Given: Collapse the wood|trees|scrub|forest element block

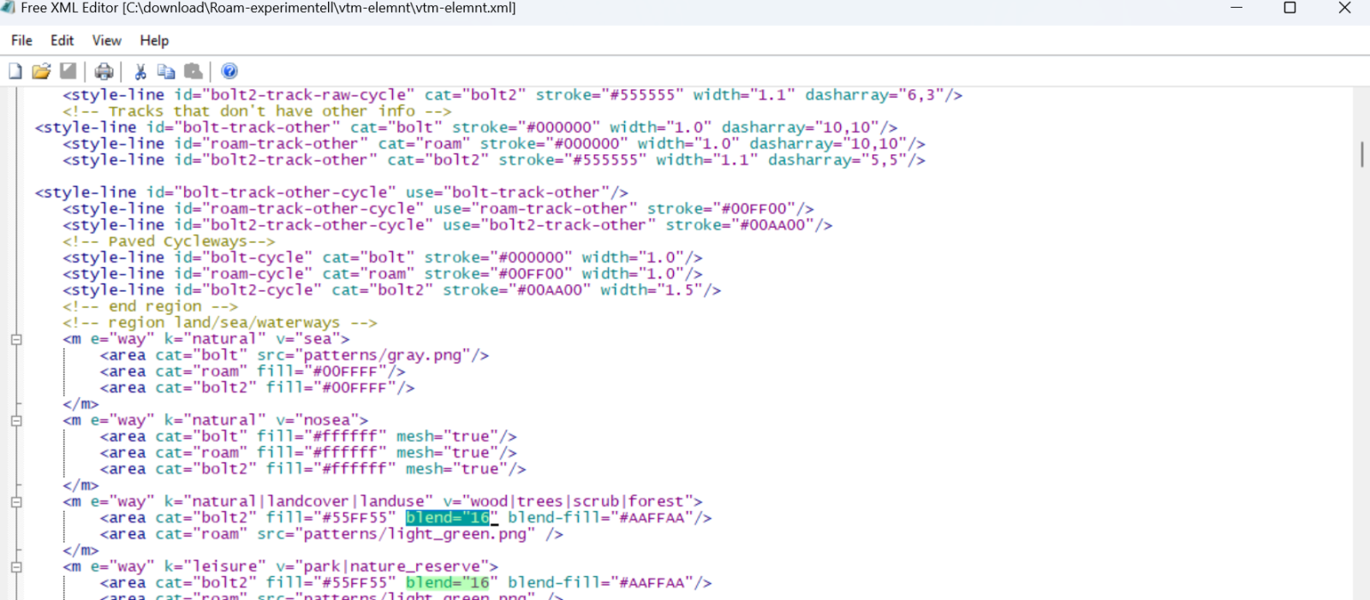Looking at the screenshot, I should pos(16,502).
